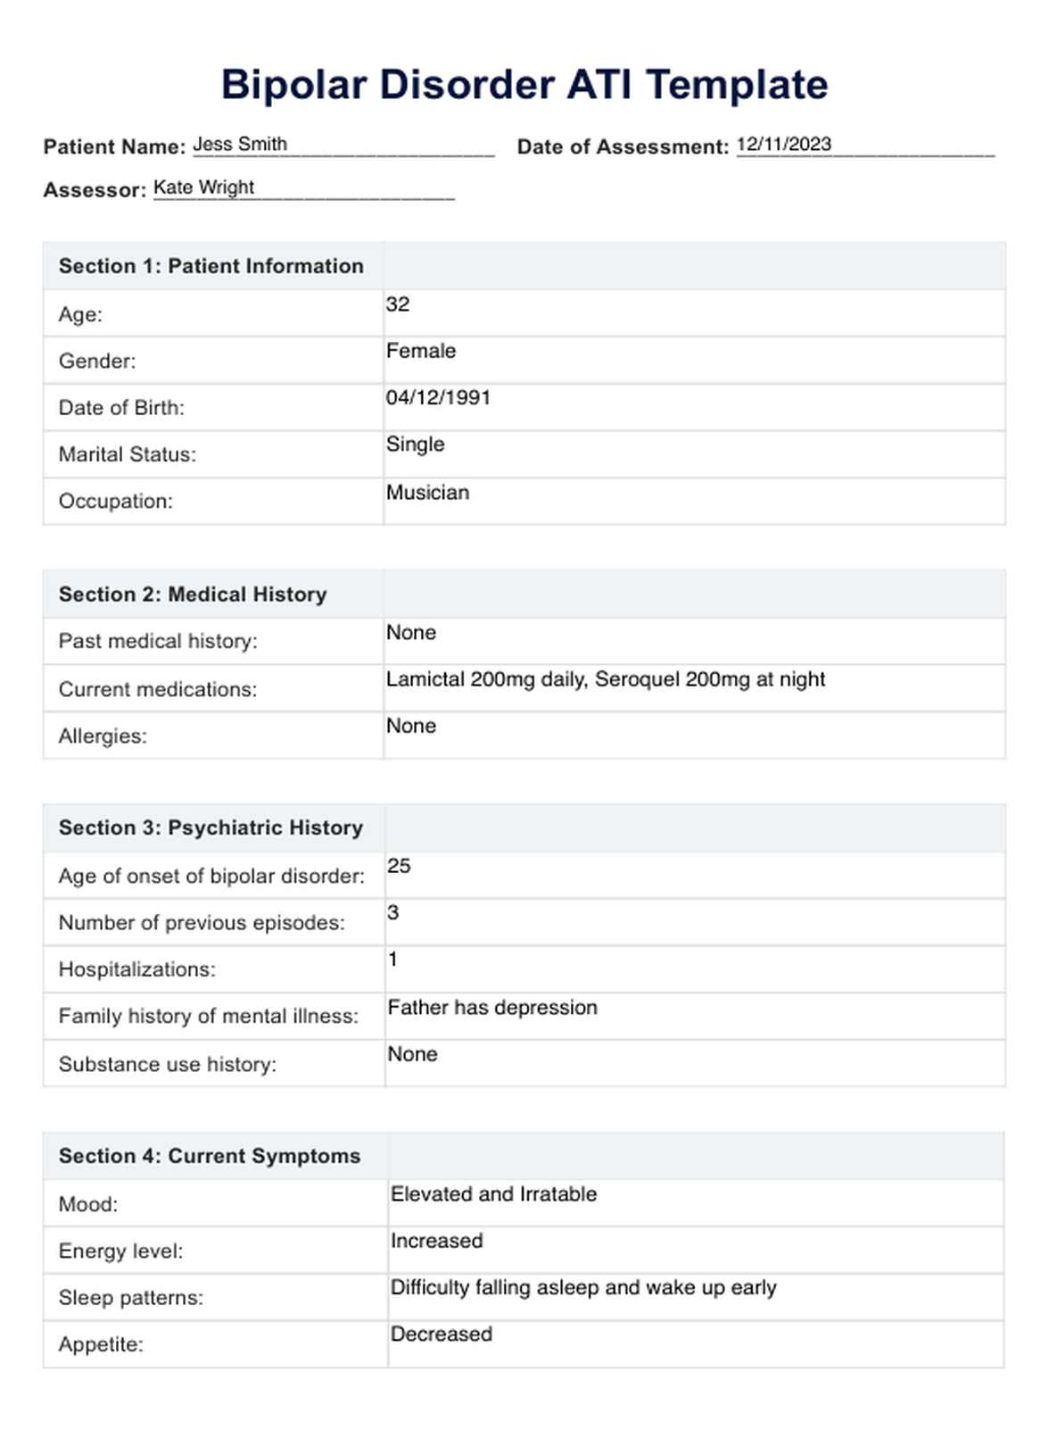Click the Allergies field
Screen dimensions: 1049x1455
click(694, 736)
